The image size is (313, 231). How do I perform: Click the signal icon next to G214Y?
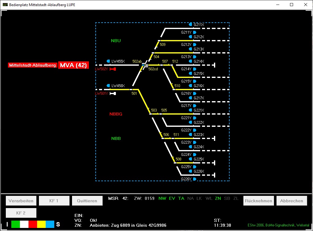click(x=194, y=69)
